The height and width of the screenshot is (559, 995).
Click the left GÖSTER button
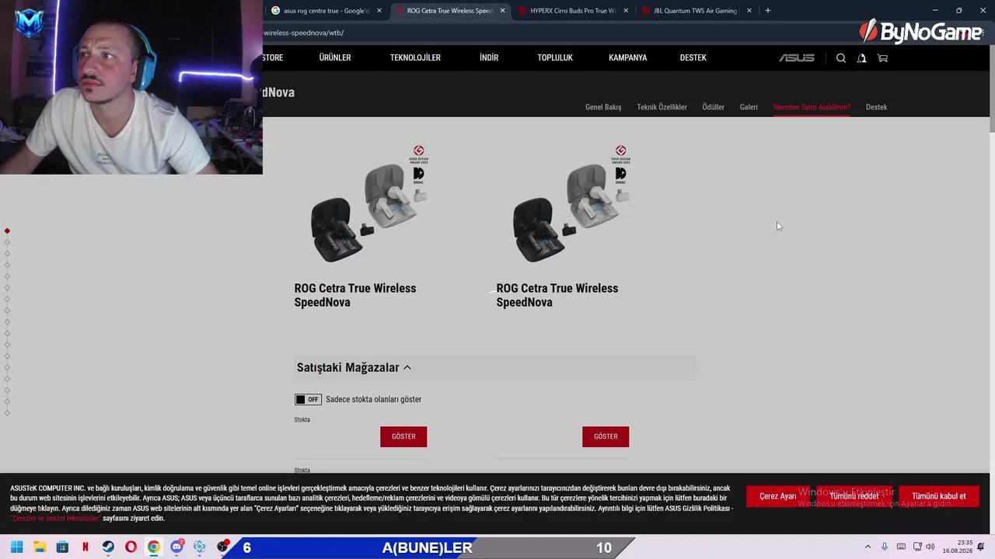403,436
